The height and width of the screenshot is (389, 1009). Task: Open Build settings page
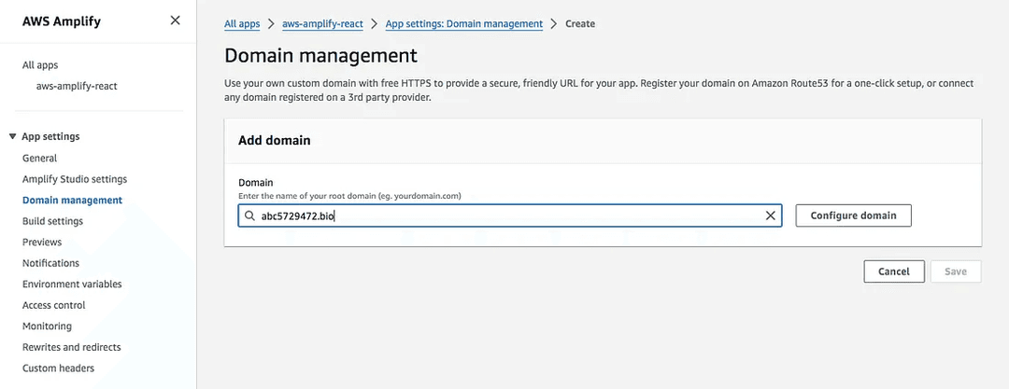pos(52,221)
